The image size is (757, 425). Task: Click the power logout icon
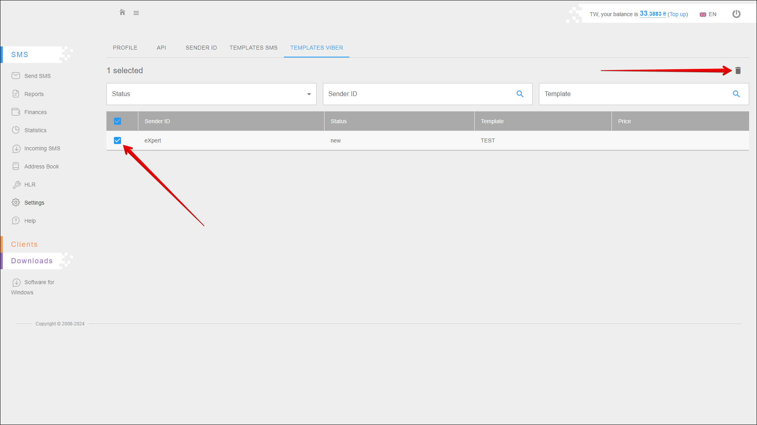(736, 14)
